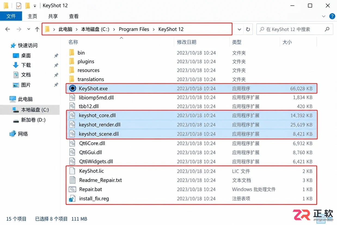This screenshot has height=225, width=337.
Task: Click the KeyShot.lic file icon
Action: click(72, 171)
